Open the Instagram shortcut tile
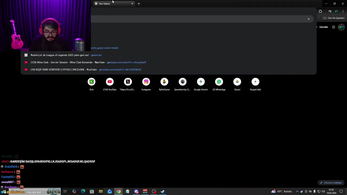 [x=146, y=84]
